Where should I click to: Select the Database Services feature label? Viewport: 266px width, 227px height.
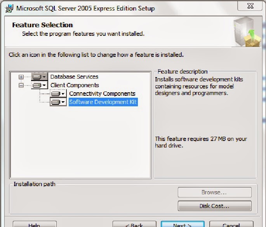pos(74,77)
